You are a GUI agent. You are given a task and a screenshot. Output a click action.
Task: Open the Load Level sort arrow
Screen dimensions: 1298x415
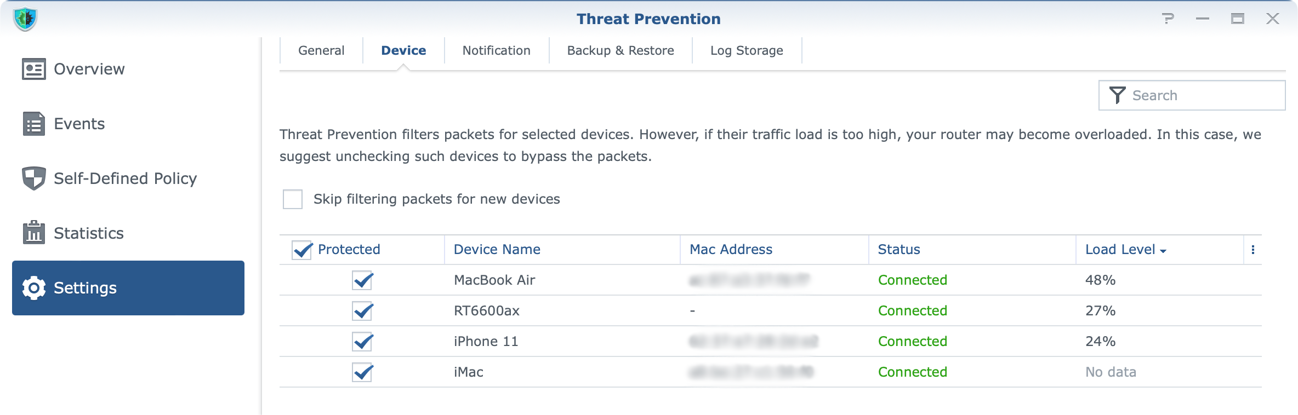pyautogui.click(x=1163, y=251)
